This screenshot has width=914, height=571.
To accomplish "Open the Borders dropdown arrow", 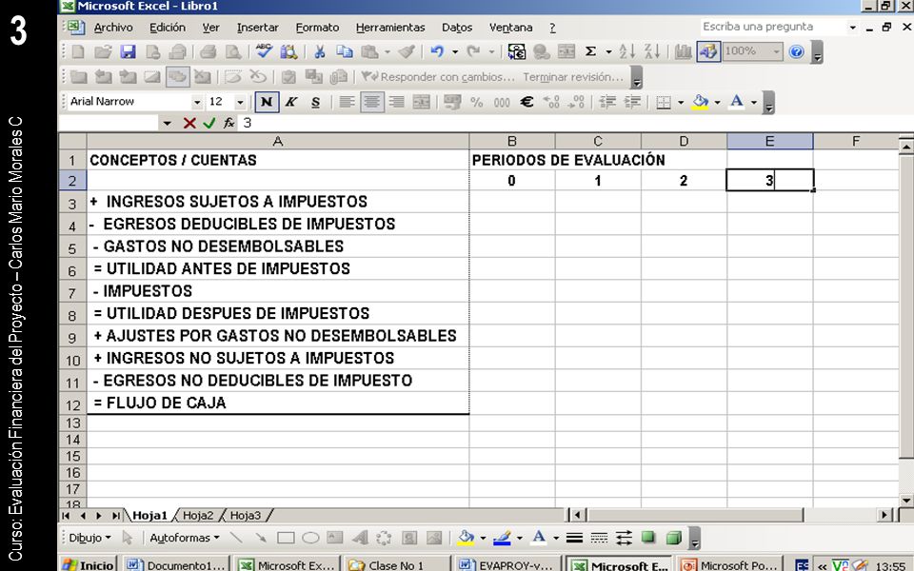I will (x=680, y=102).
